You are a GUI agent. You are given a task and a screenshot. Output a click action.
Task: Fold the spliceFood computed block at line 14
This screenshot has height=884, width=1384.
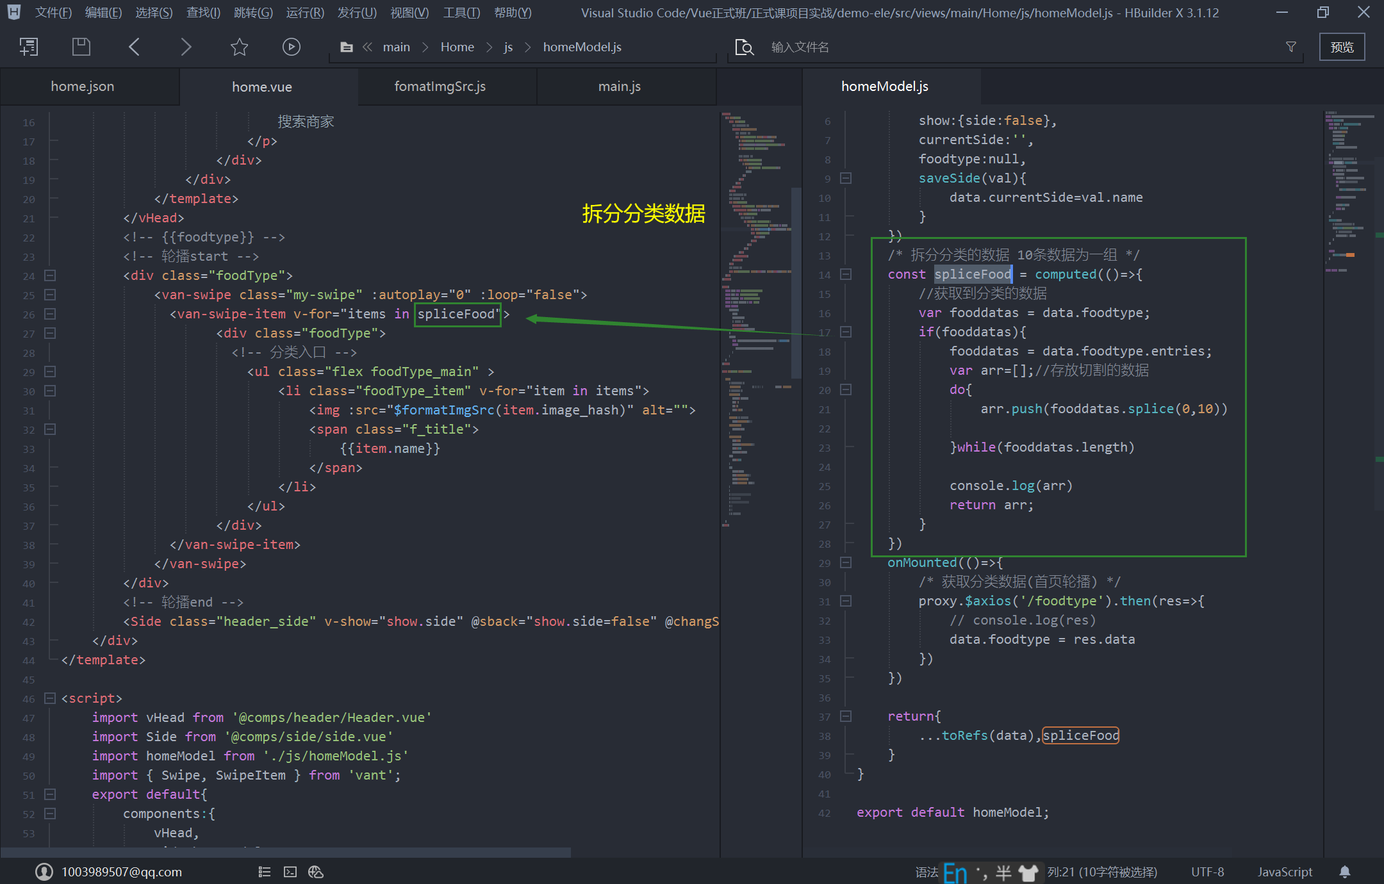click(846, 274)
